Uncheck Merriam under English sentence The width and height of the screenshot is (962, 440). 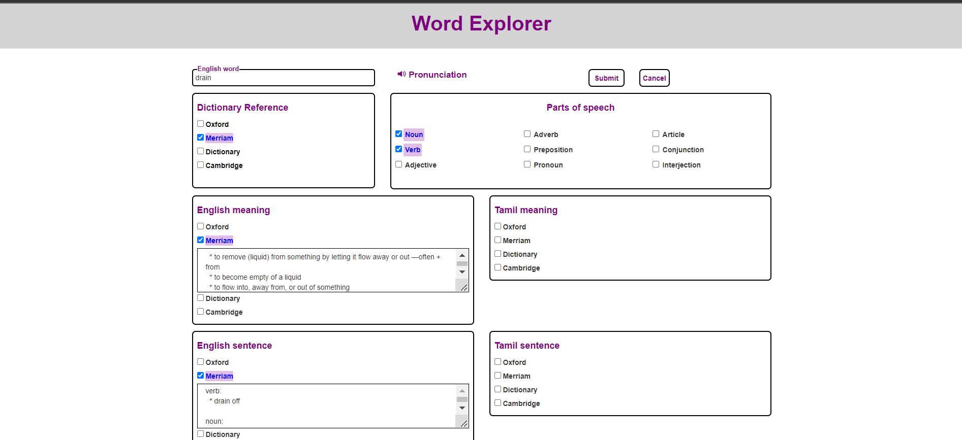[x=200, y=376]
